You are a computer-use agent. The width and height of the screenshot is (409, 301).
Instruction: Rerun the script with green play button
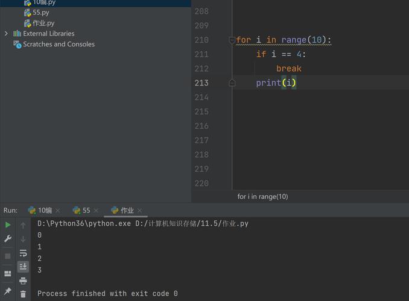pyautogui.click(x=8, y=225)
